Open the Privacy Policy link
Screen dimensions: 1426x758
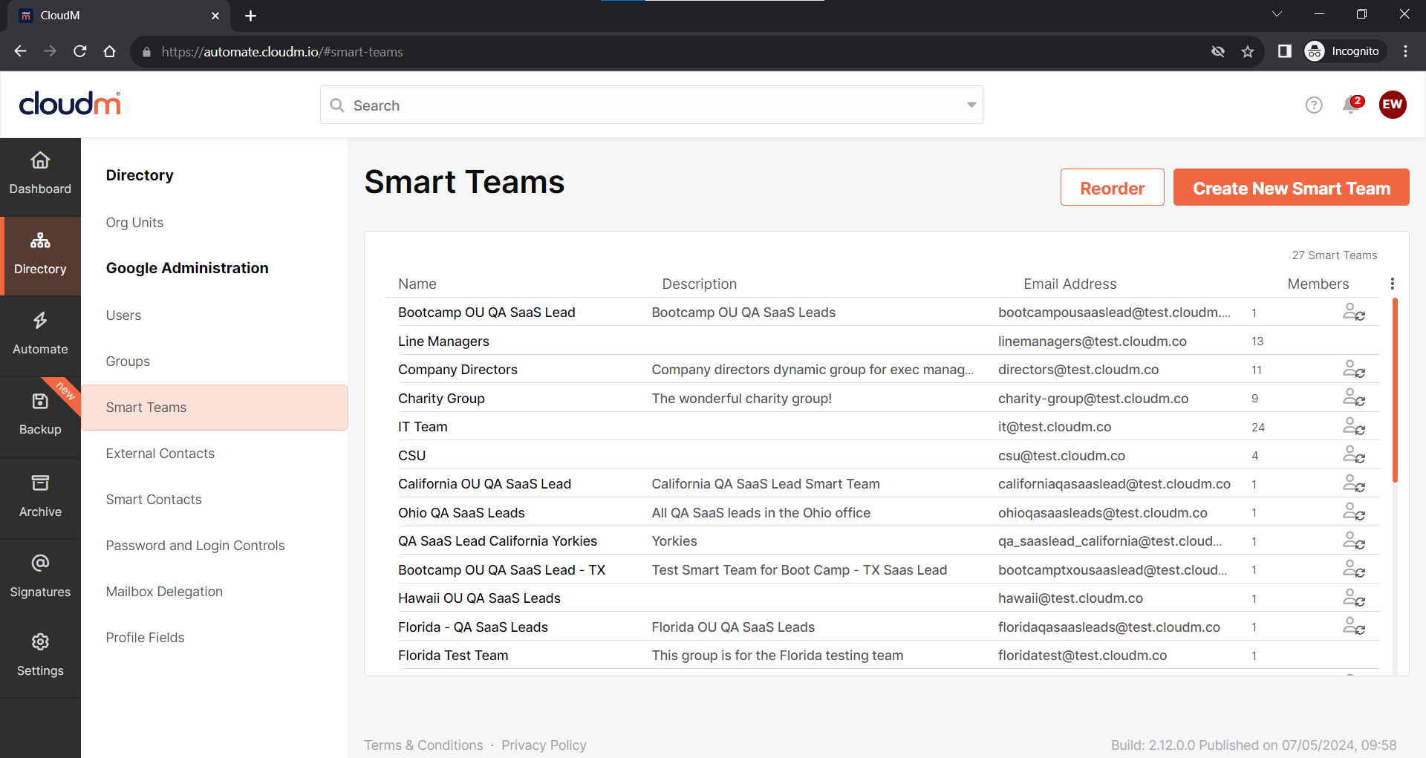point(544,745)
